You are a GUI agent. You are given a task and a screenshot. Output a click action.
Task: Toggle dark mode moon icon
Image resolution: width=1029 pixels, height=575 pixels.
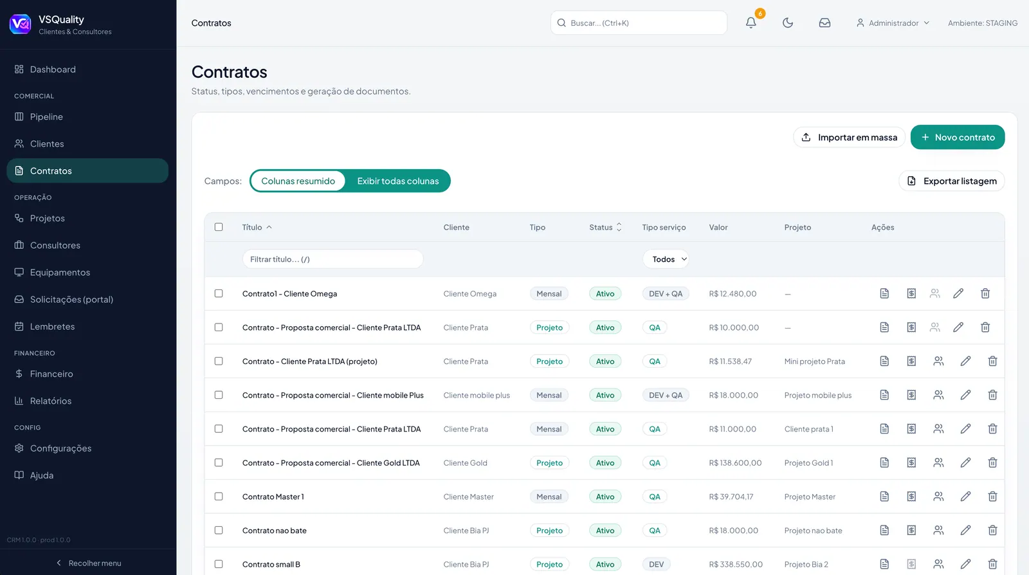[788, 23]
